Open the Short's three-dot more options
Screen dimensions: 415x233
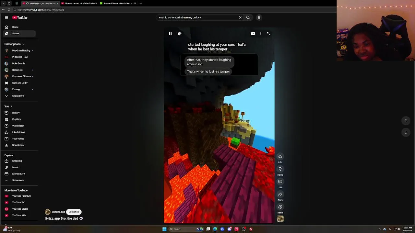(x=261, y=34)
